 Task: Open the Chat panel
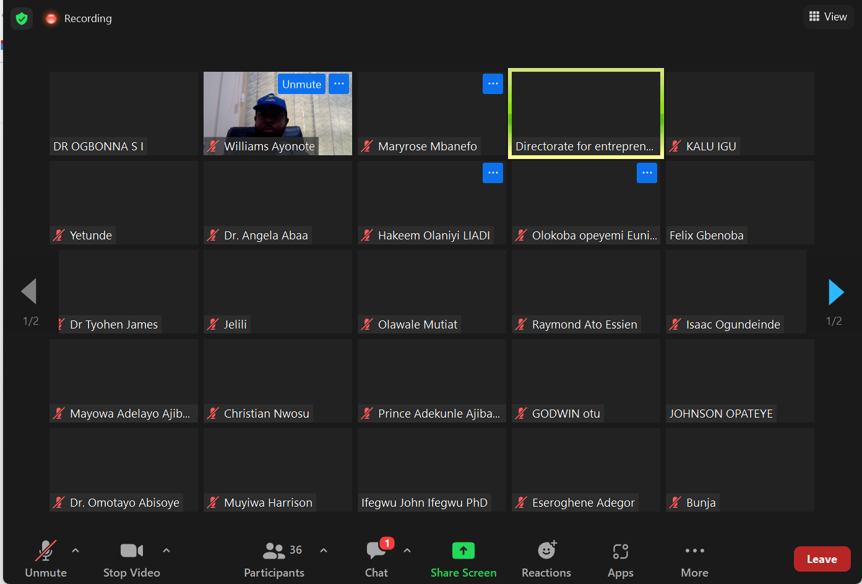tap(376, 559)
